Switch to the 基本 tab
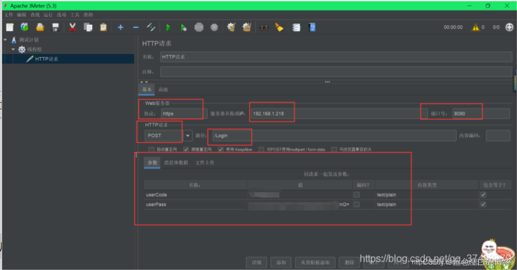The width and height of the screenshot is (517, 270). tap(147, 90)
